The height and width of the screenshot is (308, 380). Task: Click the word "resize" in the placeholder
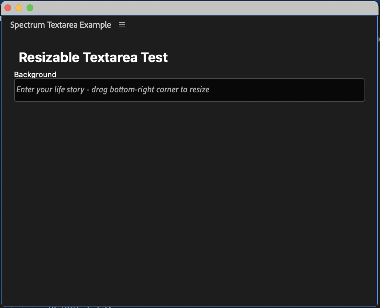click(200, 90)
